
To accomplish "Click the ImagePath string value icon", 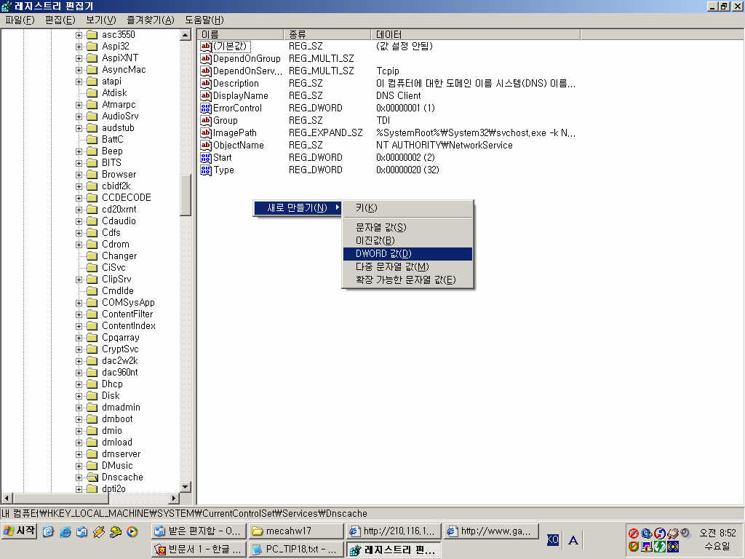I will [x=206, y=132].
